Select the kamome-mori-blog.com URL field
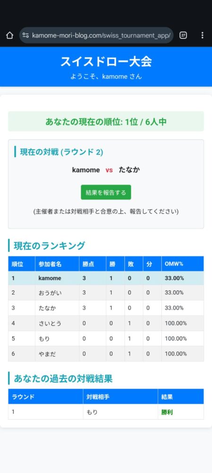The width and height of the screenshot is (212, 473). (x=96, y=35)
